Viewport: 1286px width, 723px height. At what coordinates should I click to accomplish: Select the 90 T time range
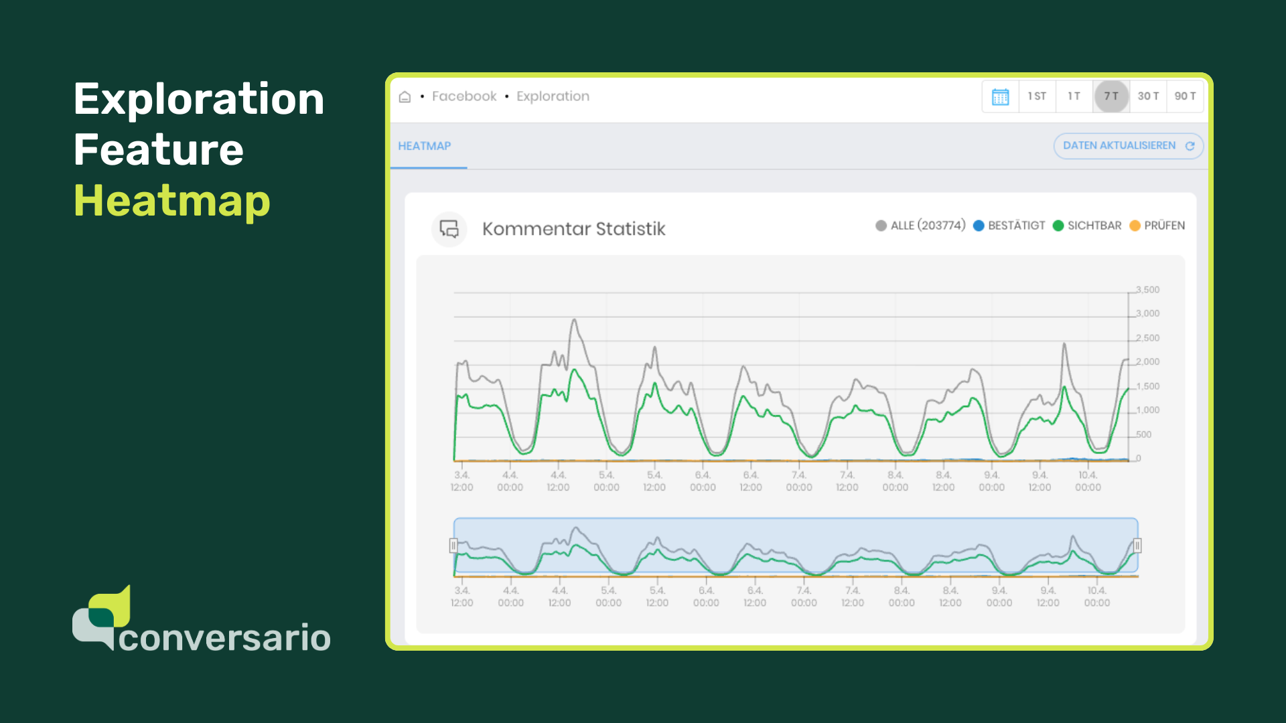tap(1185, 96)
